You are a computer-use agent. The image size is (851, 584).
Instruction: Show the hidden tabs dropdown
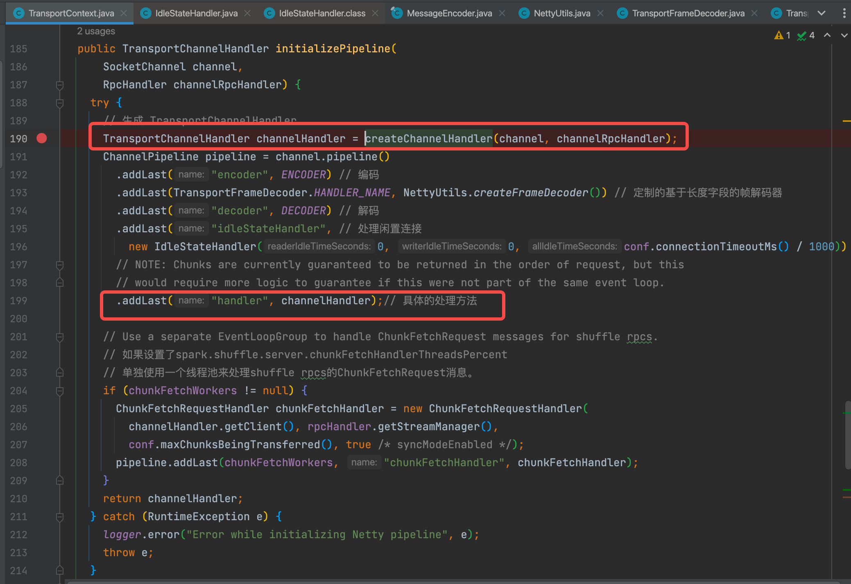(821, 13)
